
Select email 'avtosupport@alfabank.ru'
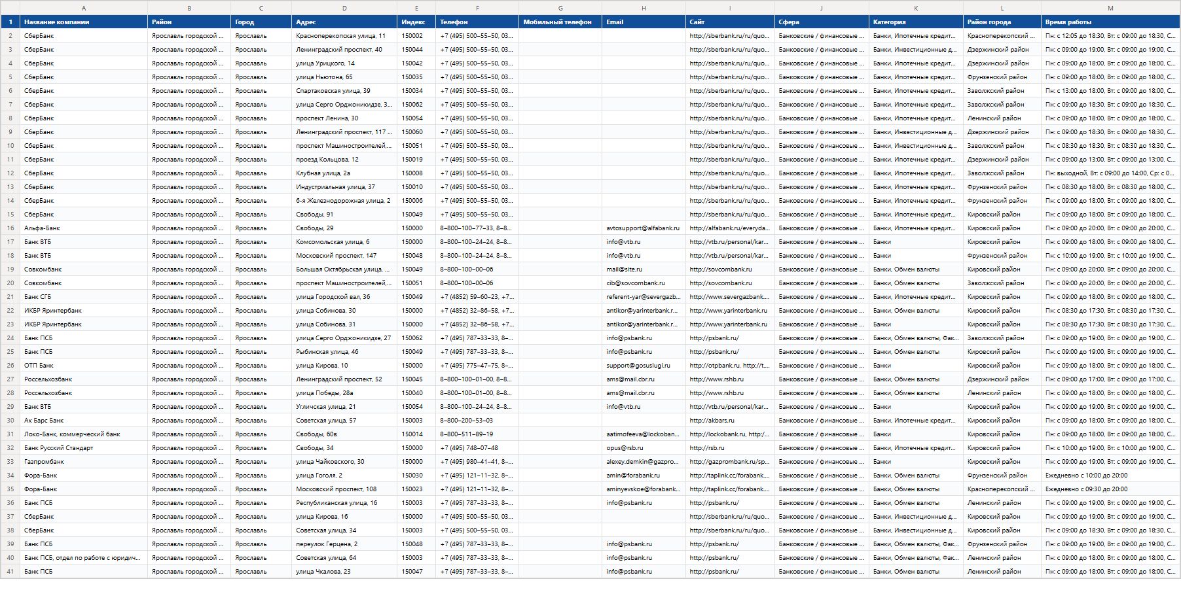coord(644,228)
